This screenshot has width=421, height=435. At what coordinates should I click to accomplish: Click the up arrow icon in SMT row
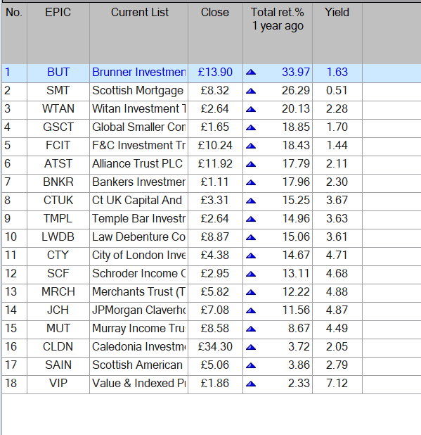(251, 91)
